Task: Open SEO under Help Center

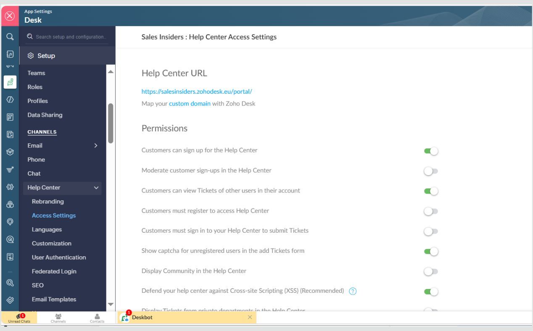Action: click(38, 286)
